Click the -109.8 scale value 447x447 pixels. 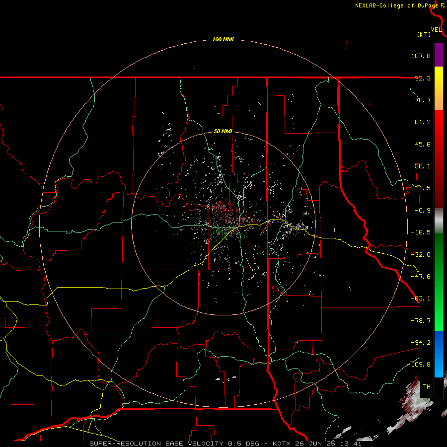coord(419,365)
